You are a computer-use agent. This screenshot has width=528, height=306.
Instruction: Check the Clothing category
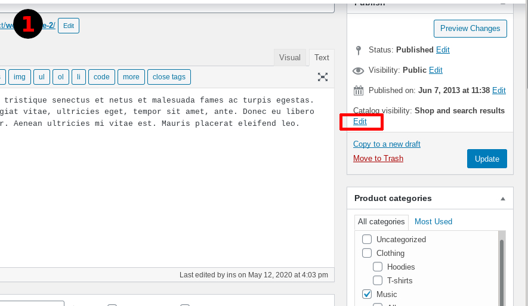[x=367, y=253]
